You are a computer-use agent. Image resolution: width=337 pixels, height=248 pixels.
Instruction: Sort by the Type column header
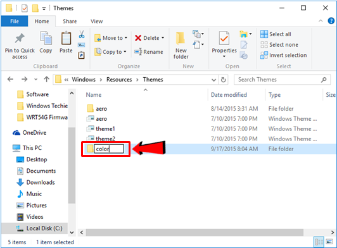[274, 95]
